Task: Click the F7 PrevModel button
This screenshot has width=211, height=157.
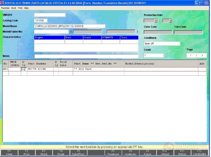Action: (x=113, y=153)
